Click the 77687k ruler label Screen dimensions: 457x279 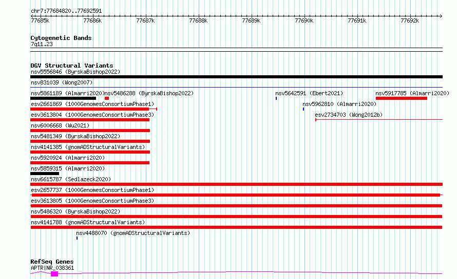[x=145, y=20]
